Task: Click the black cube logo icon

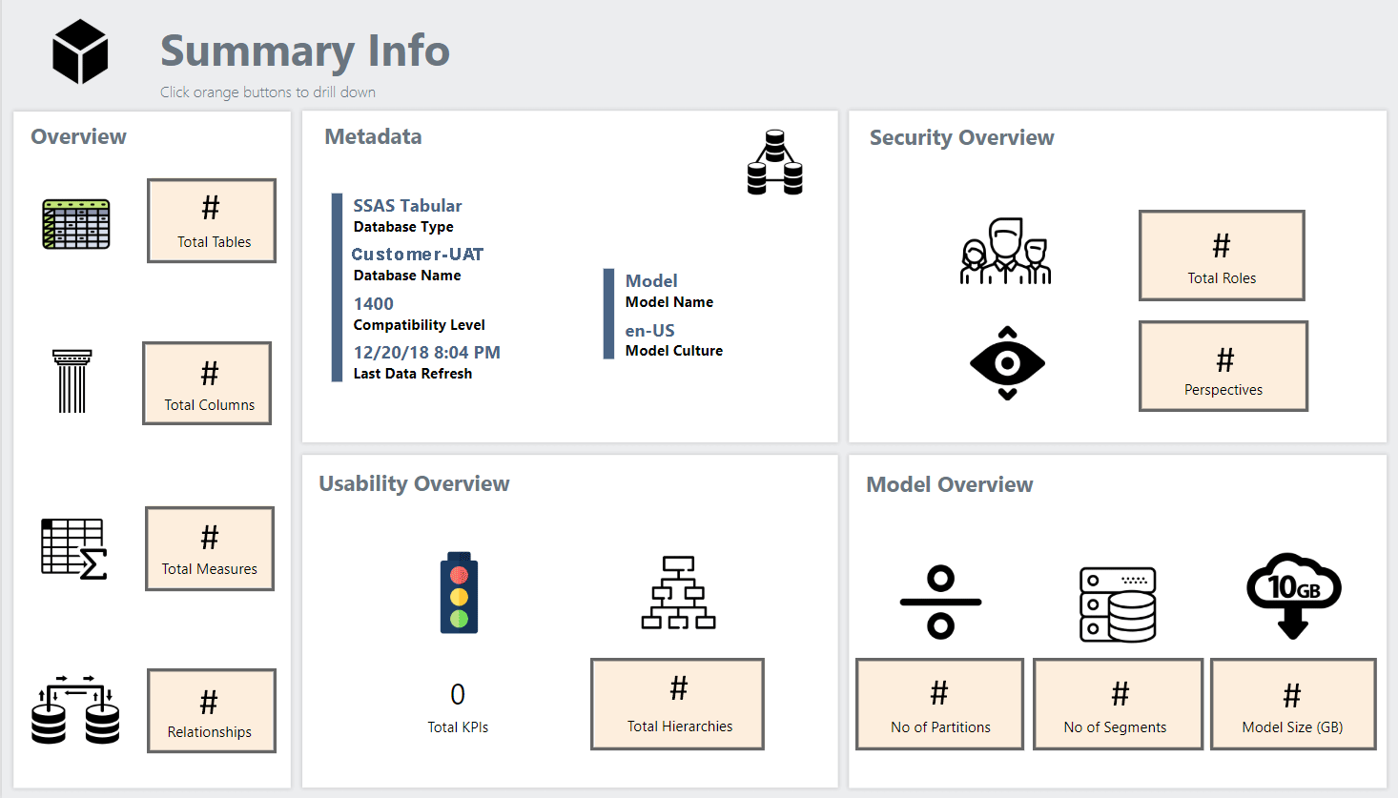Action: (x=80, y=51)
